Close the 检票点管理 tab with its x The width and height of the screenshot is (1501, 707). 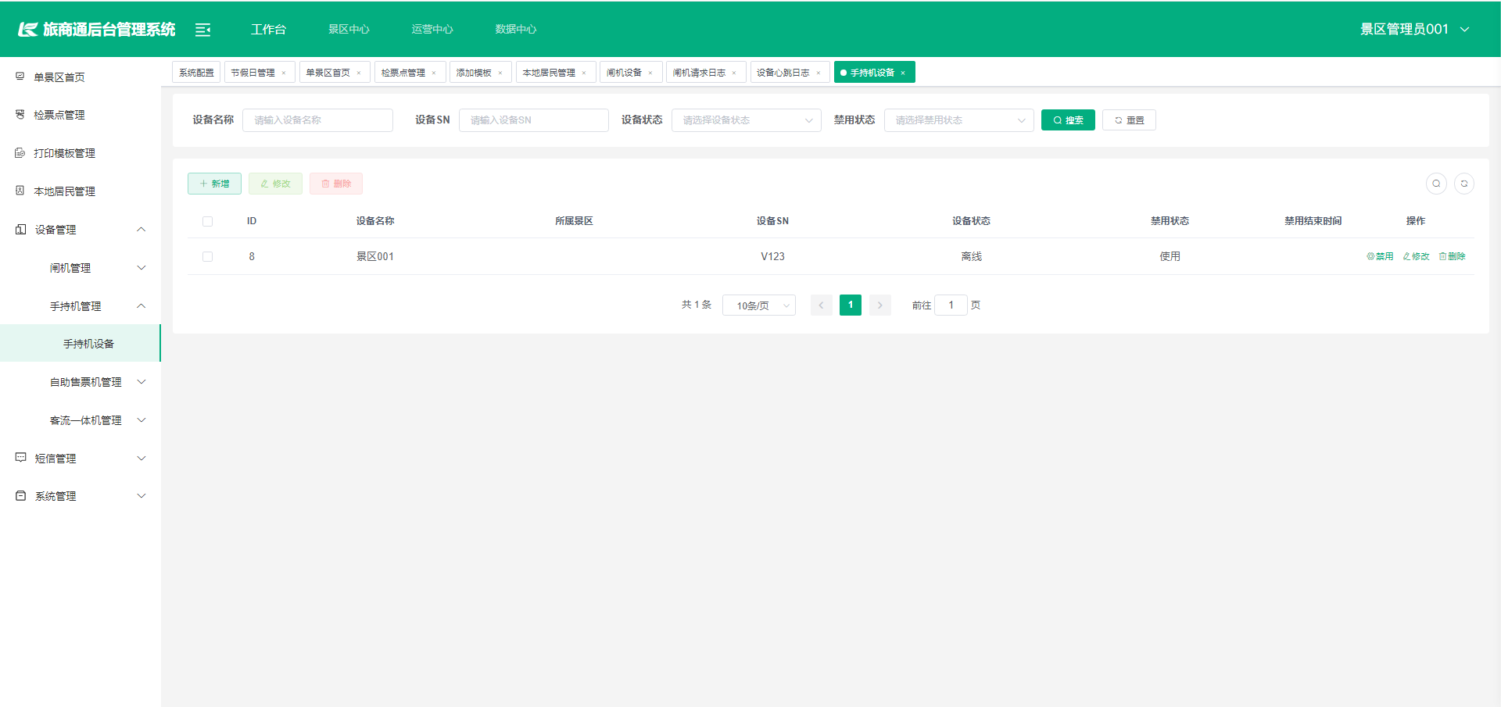(434, 73)
